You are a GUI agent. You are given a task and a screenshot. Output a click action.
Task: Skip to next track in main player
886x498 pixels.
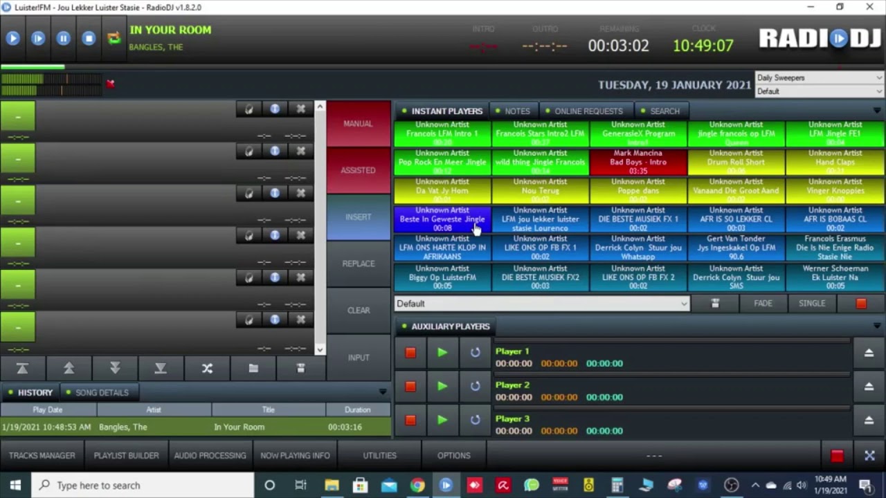pos(38,39)
